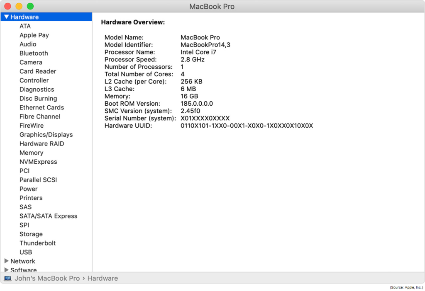Click Hardware in the bottom path bar
The width and height of the screenshot is (425, 291).
click(103, 279)
